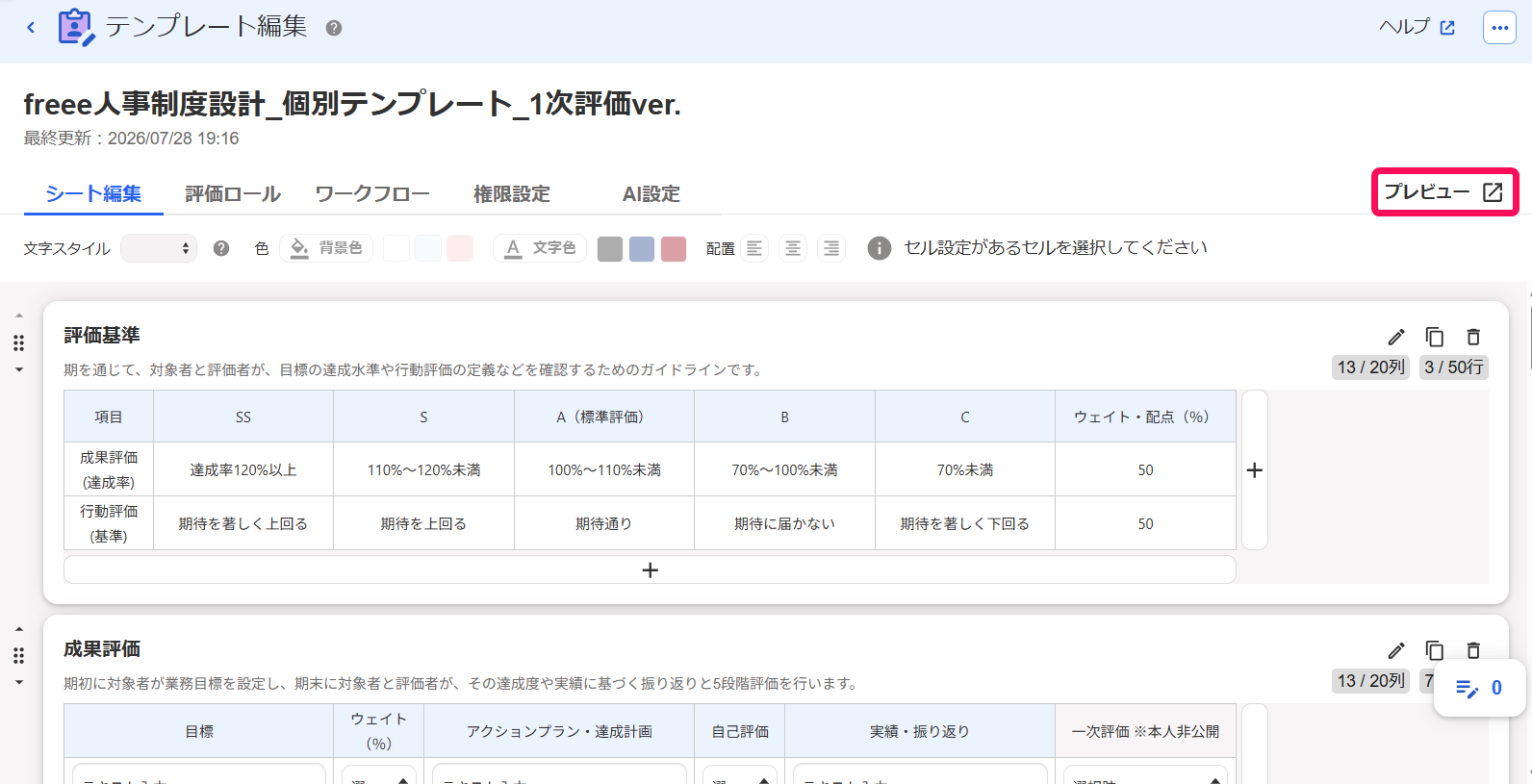Viewport: 1532px width, 784px height.
Task: Select the 成果評価 (達成率) row label cell
Action: [x=109, y=469]
